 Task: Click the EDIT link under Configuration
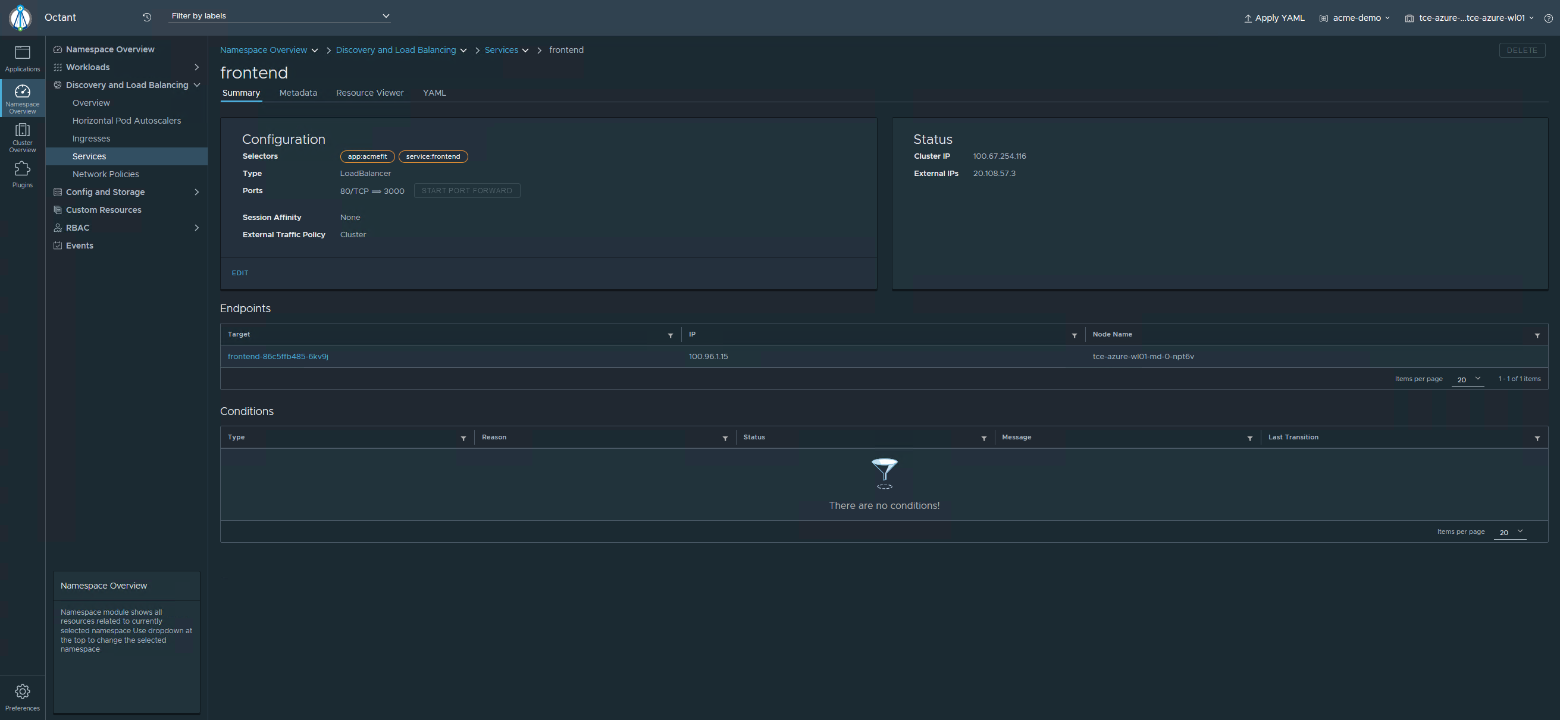point(240,273)
